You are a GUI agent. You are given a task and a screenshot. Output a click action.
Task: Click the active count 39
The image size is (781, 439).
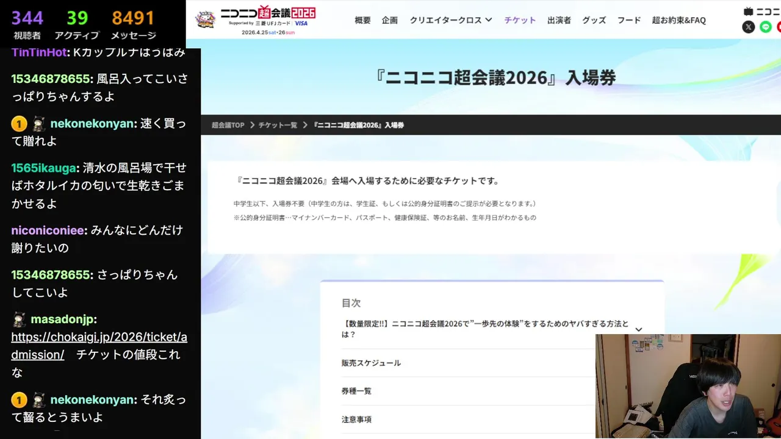(x=77, y=18)
